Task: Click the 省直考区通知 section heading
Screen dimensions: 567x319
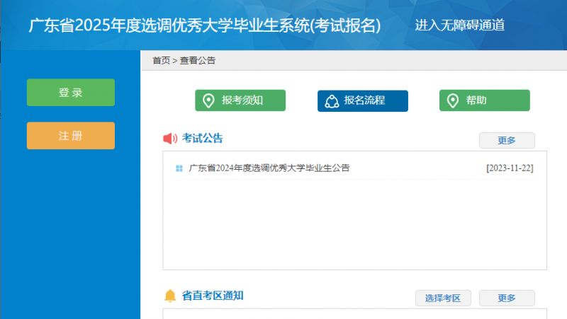Action: click(213, 296)
